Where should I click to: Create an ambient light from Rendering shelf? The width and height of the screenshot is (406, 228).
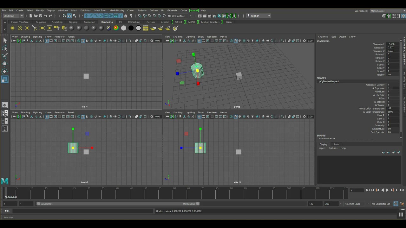[x=13, y=28]
